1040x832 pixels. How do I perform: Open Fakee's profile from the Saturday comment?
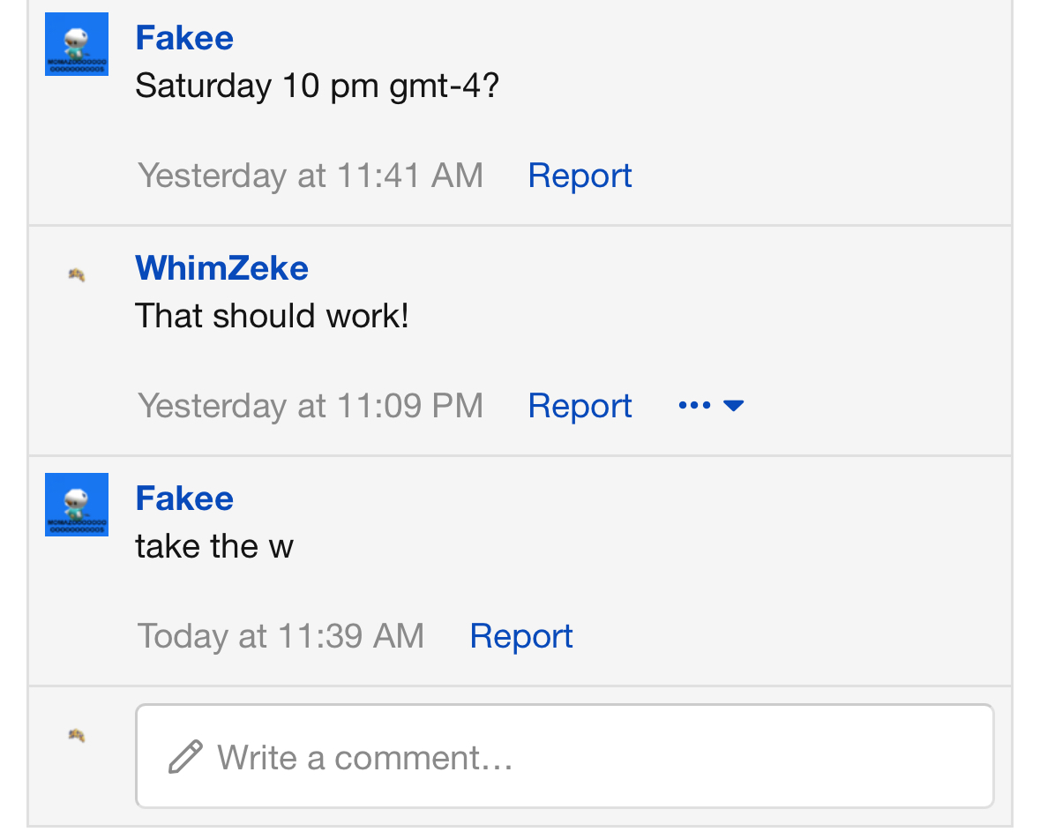pyautogui.click(x=184, y=38)
